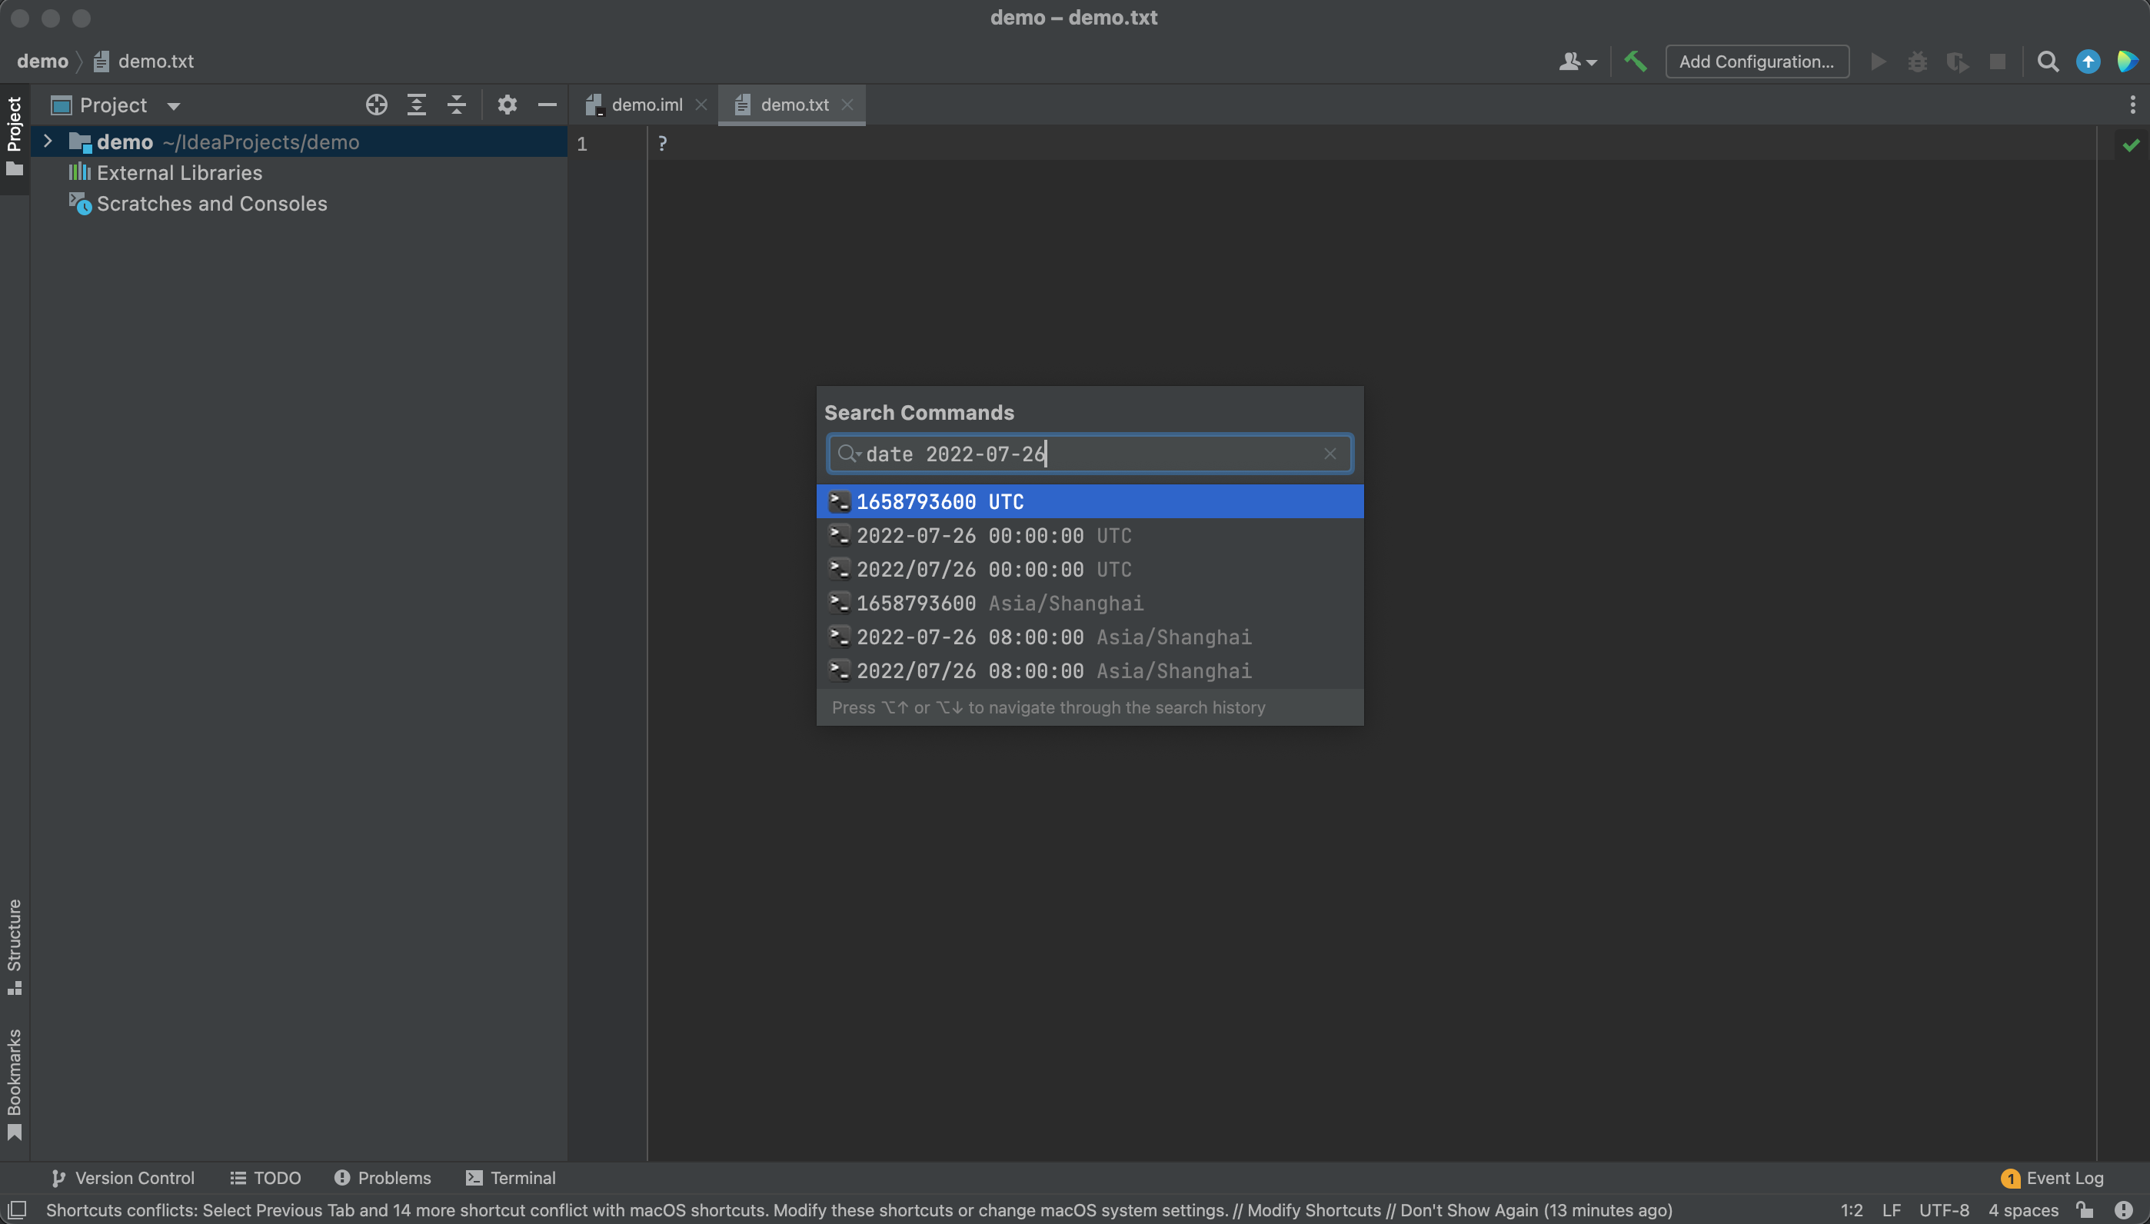
Task: Click Add Configuration button
Action: tap(1756, 62)
